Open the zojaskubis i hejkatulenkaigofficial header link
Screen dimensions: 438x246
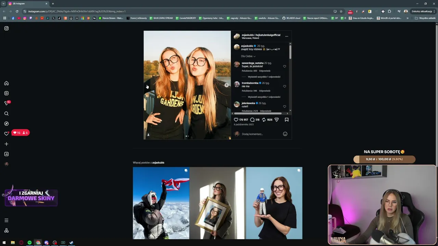coord(261,35)
